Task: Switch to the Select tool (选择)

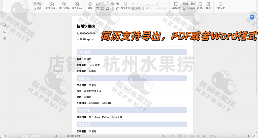Action: click(38, 8)
